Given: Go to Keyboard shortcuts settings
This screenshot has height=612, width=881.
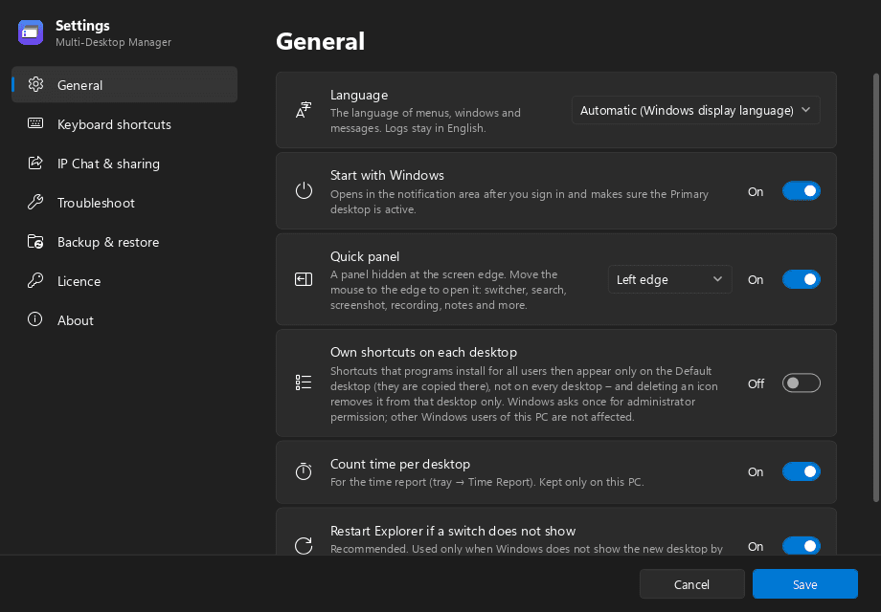Looking at the screenshot, I should point(124,124).
